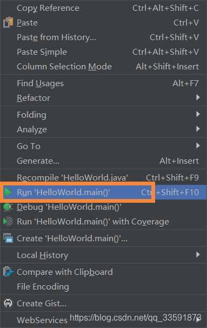Click the Run with Coverage icon
207x328 pixels.
[x=8, y=222]
